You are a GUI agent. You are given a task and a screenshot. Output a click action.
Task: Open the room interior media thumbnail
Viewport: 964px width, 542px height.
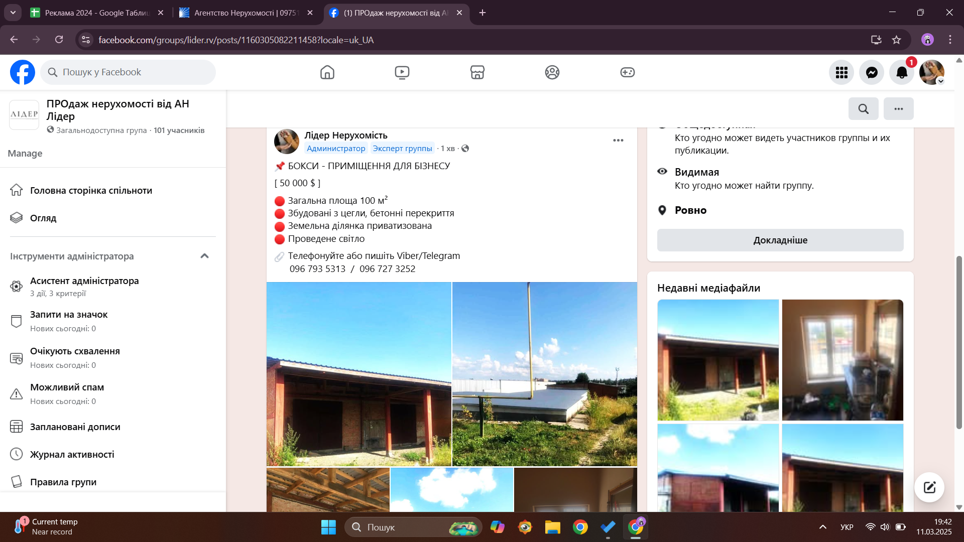[x=842, y=360]
